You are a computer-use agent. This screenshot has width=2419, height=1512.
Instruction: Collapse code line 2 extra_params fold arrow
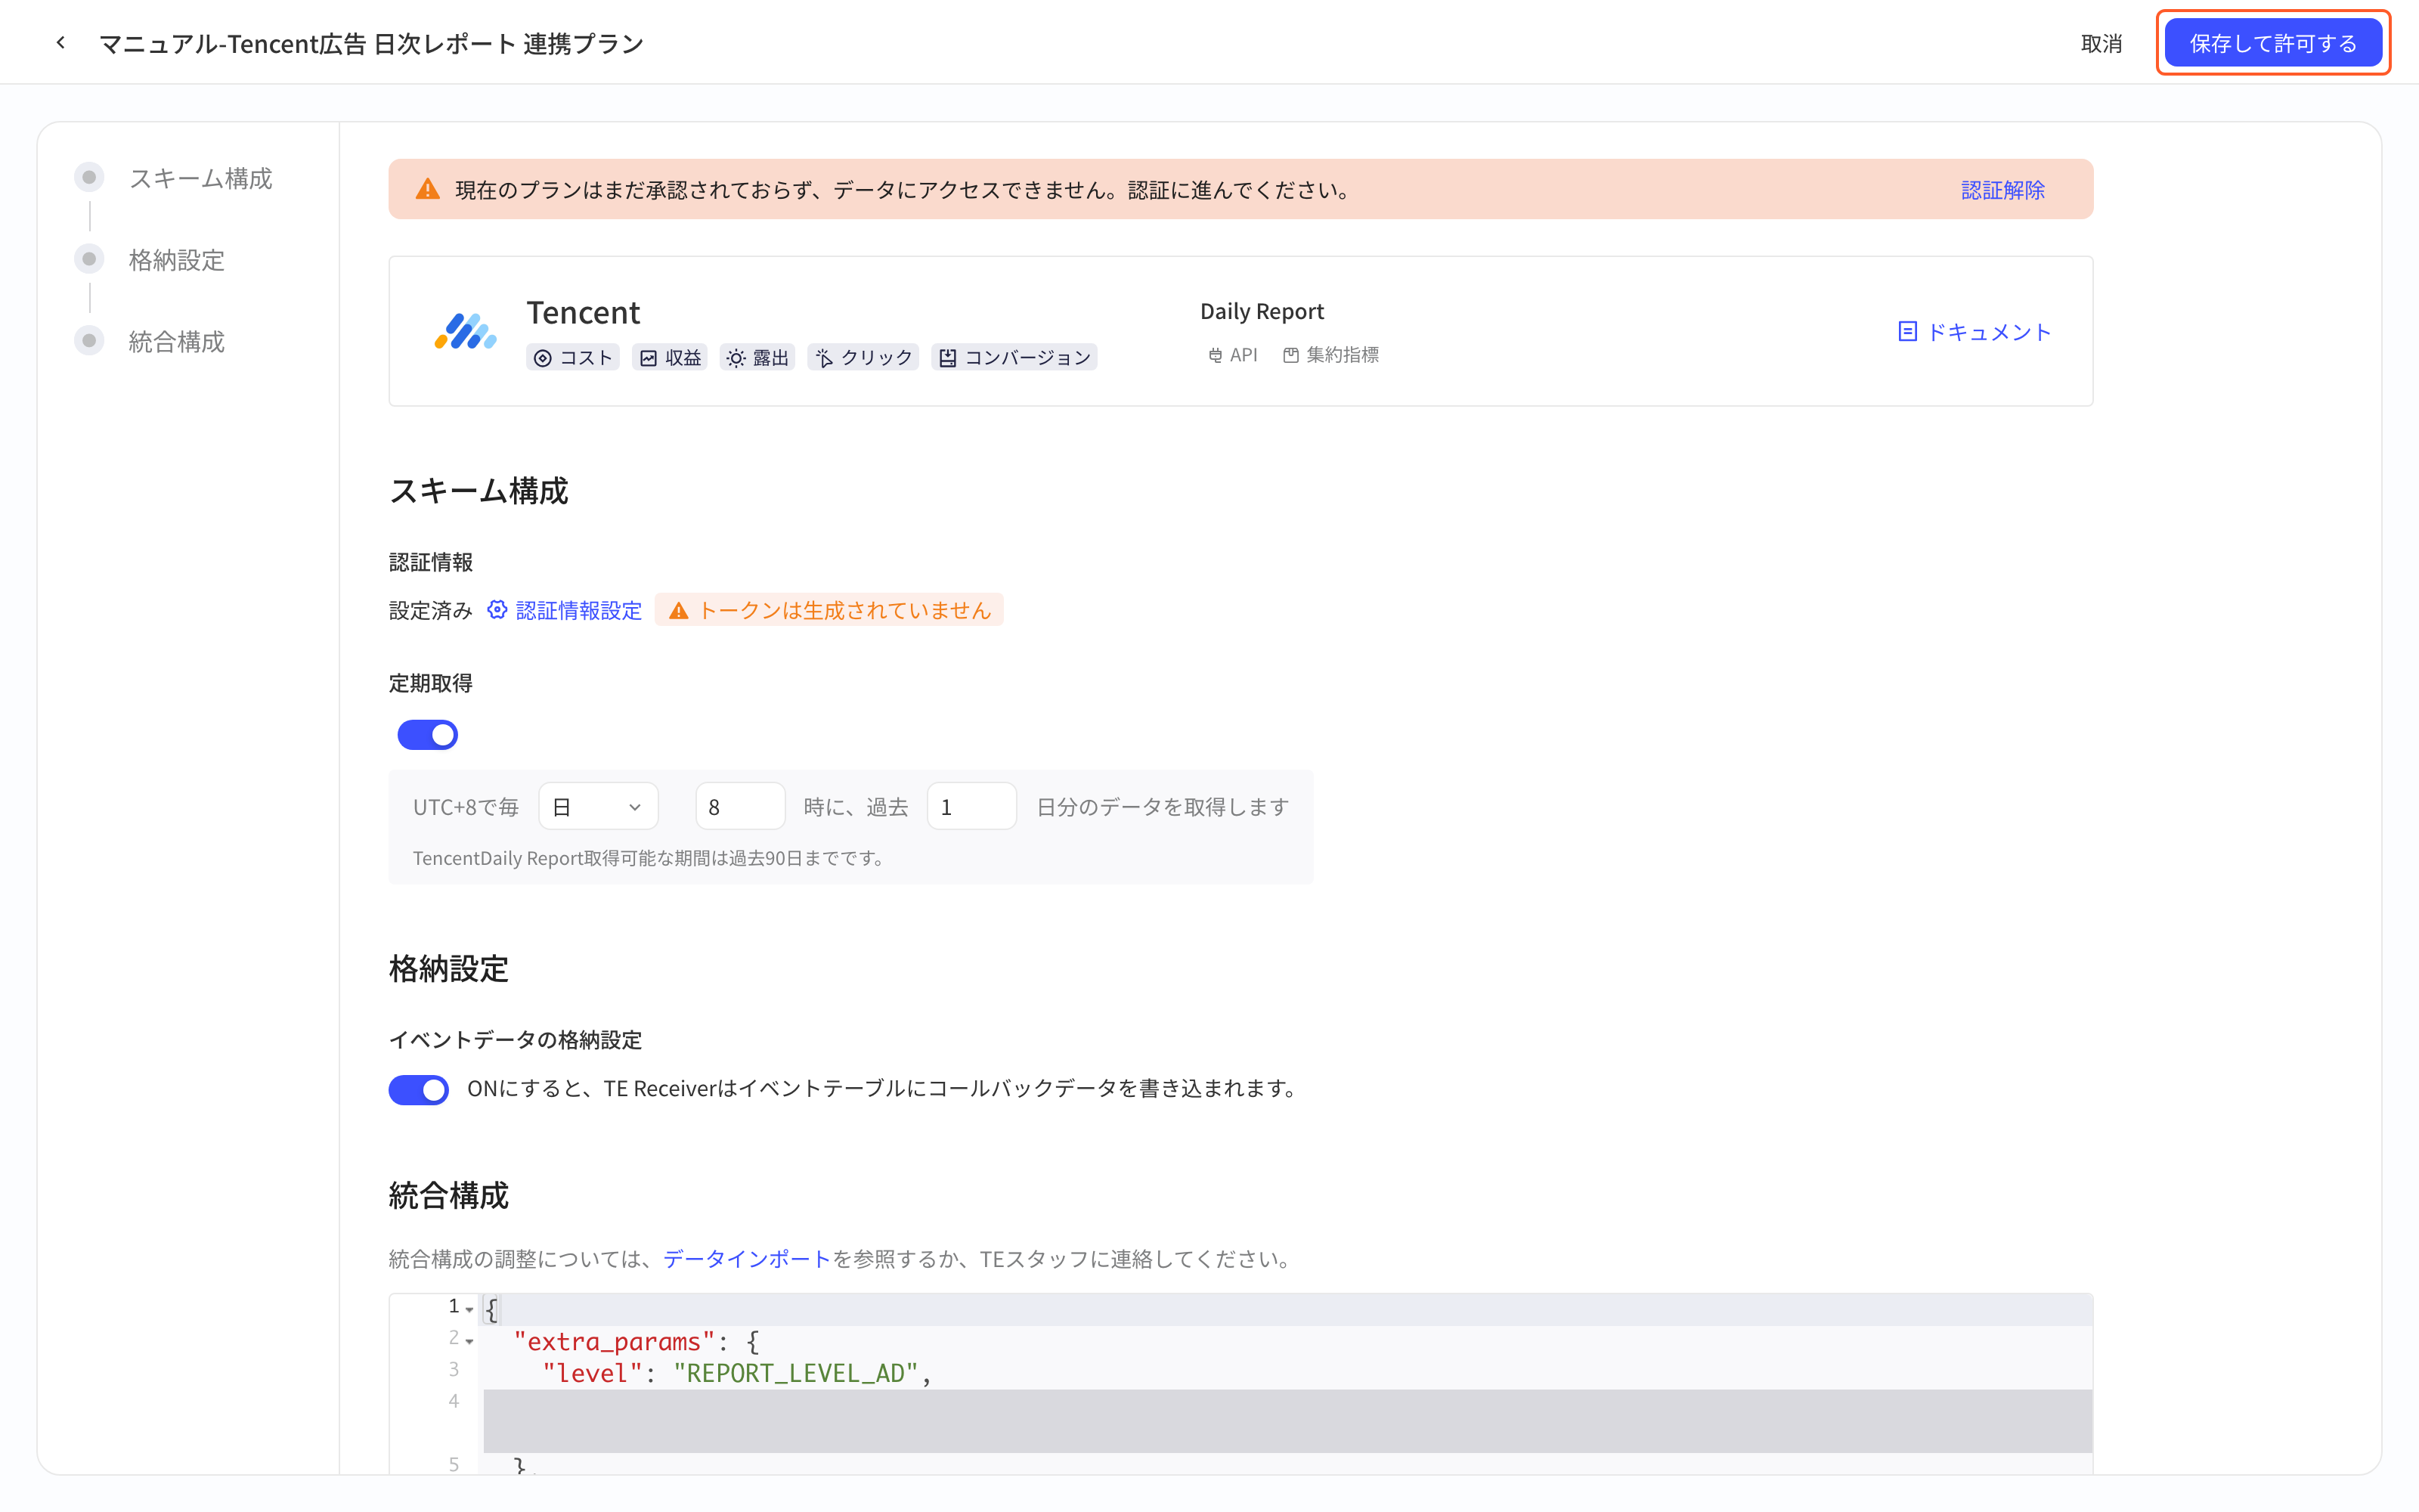point(469,1341)
